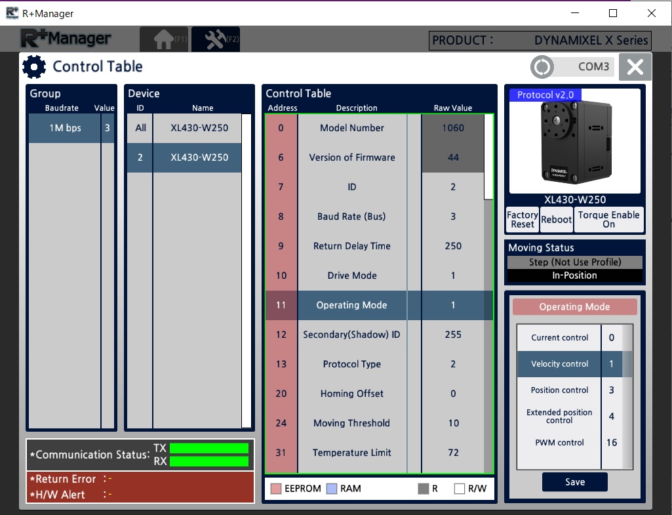672x515 pixels.
Task: Open the tools (F2) wrench tab
Action: click(x=216, y=39)
